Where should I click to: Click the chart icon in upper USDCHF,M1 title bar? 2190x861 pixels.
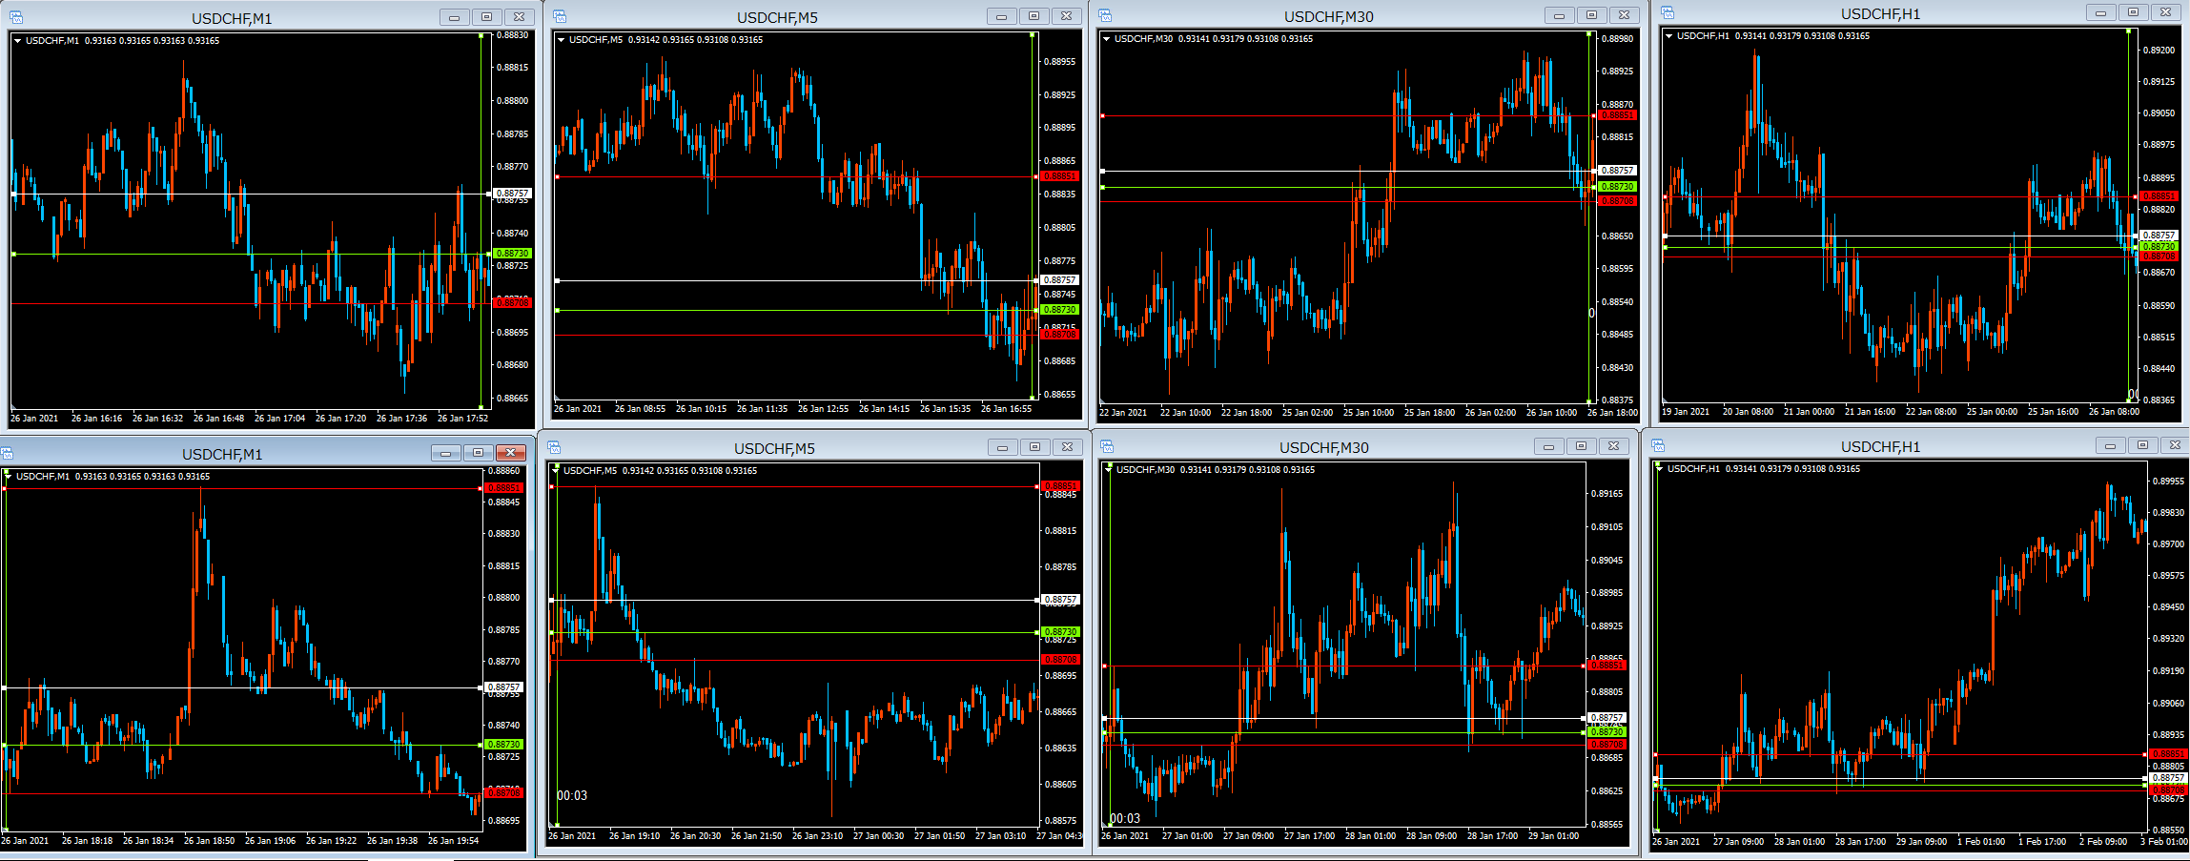pos(16,17)
